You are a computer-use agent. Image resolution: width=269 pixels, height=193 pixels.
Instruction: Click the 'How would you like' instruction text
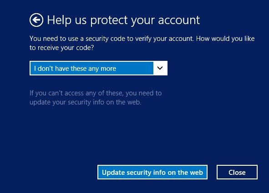[x=225, y=39]
